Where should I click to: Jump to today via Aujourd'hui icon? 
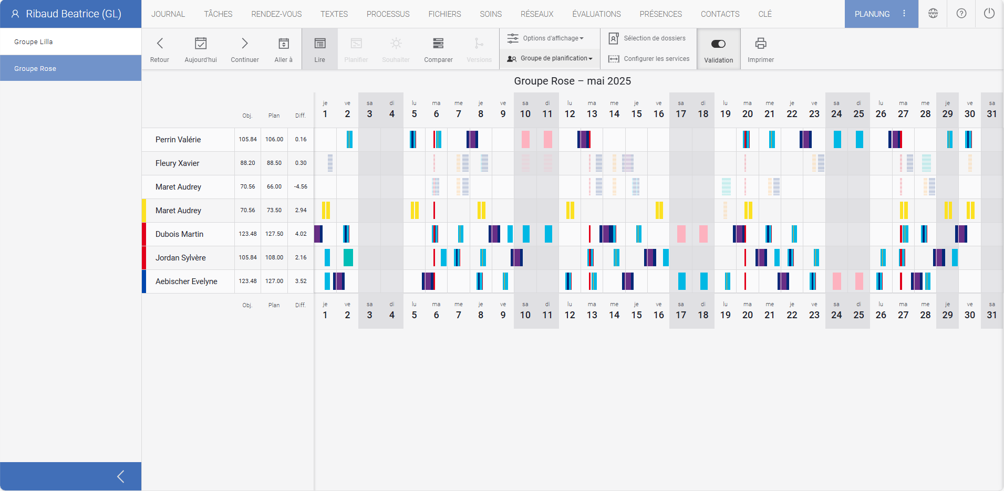pyautogui.click(x=200, y=49)
